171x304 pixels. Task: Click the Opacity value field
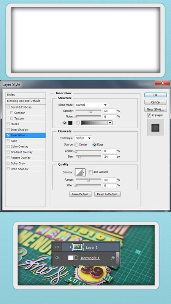click(x=109, y=111)
